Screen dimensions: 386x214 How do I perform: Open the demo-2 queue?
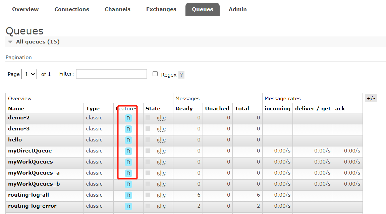[19, 118]
